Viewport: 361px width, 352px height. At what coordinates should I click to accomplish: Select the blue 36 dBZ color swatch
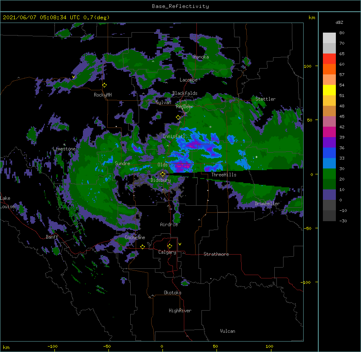point(329,153)
